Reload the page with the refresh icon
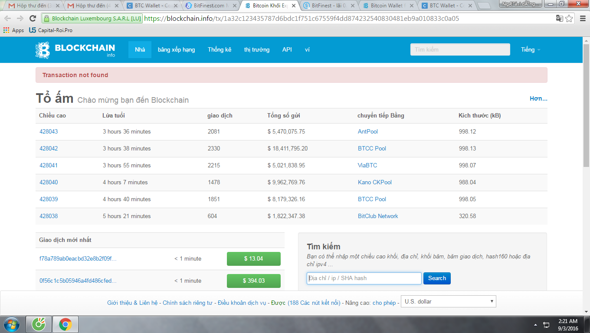 point(33,19)
